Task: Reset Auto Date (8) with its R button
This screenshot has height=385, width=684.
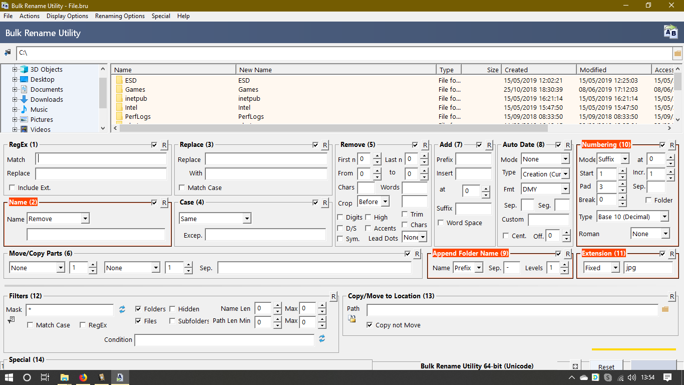Action: click(x=568, y=145)
